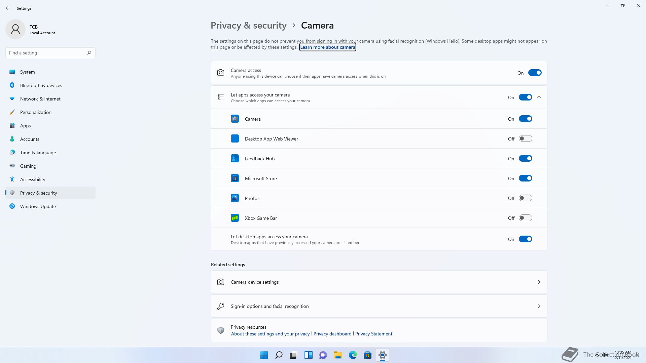Click the Microsoft Store icon in the app list
646x363 pixels.
click(235, 178)
